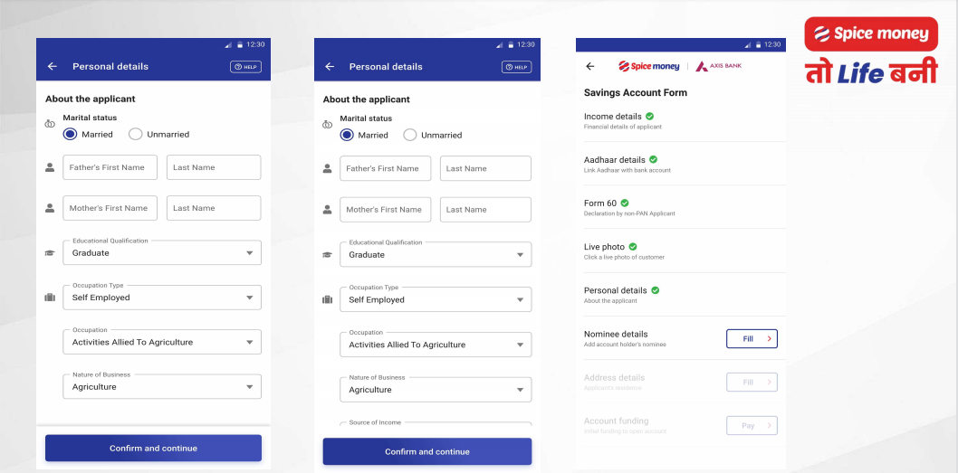The image size is (958, 473).
Task: Click battery icon in Savings form status bar
Action: click(759, 45)
